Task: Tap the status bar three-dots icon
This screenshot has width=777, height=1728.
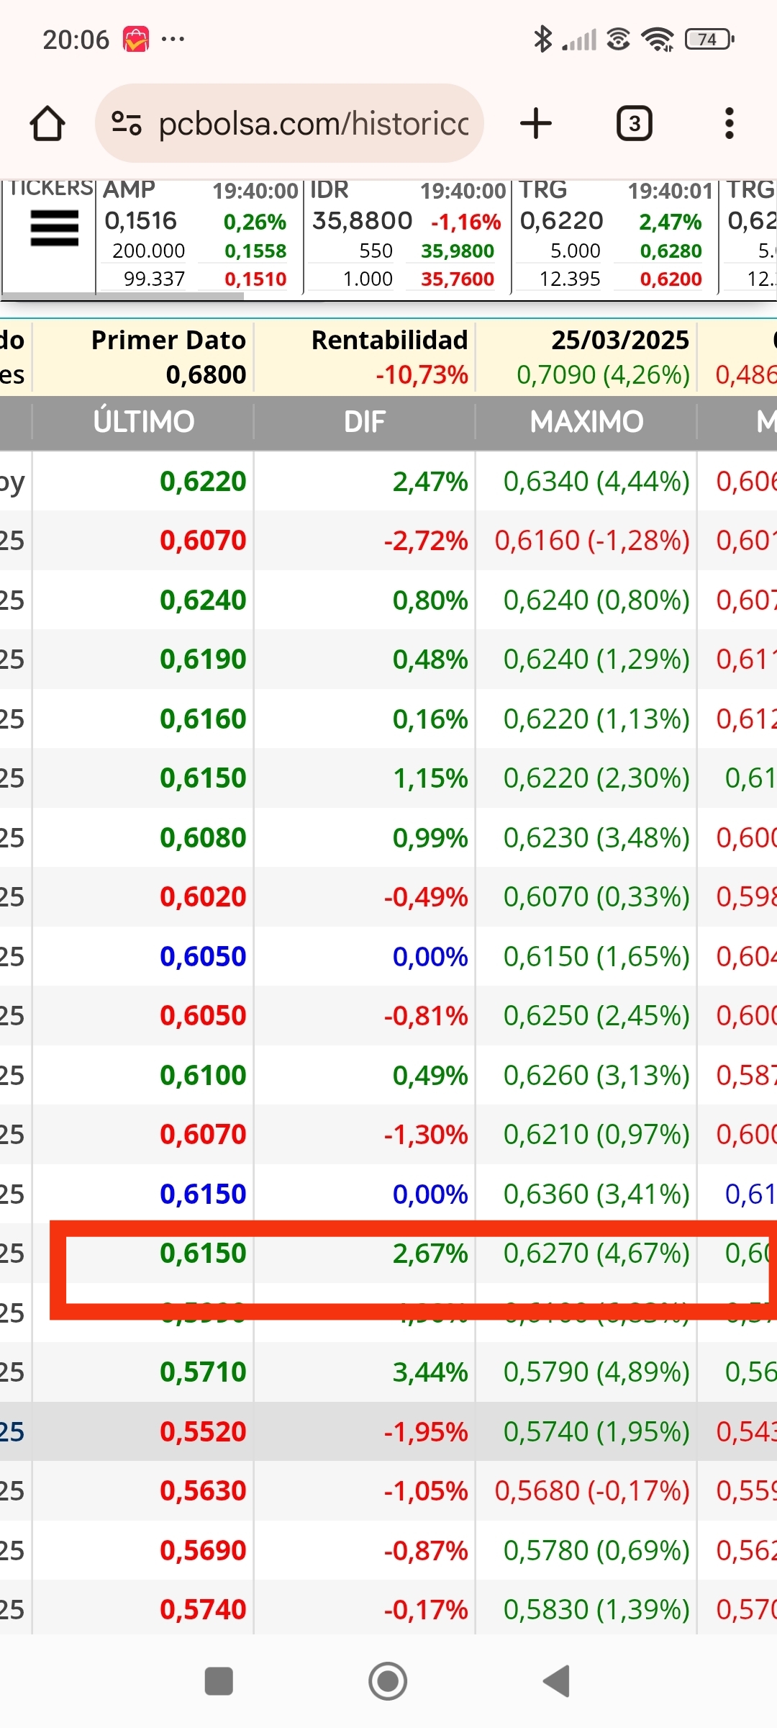Action: (x=173, y=39)
